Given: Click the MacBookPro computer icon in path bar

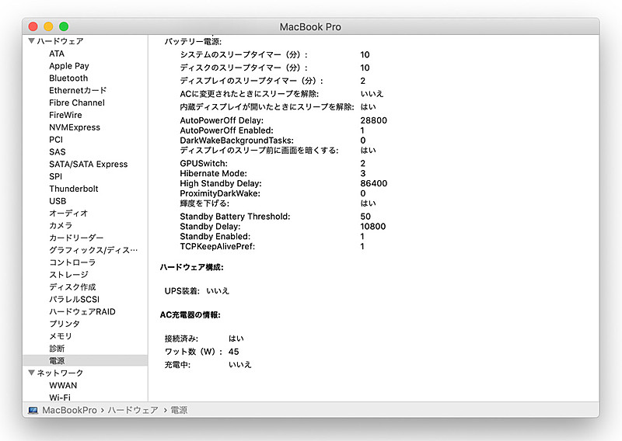Looking at the screenshot, I should point(33,410).
